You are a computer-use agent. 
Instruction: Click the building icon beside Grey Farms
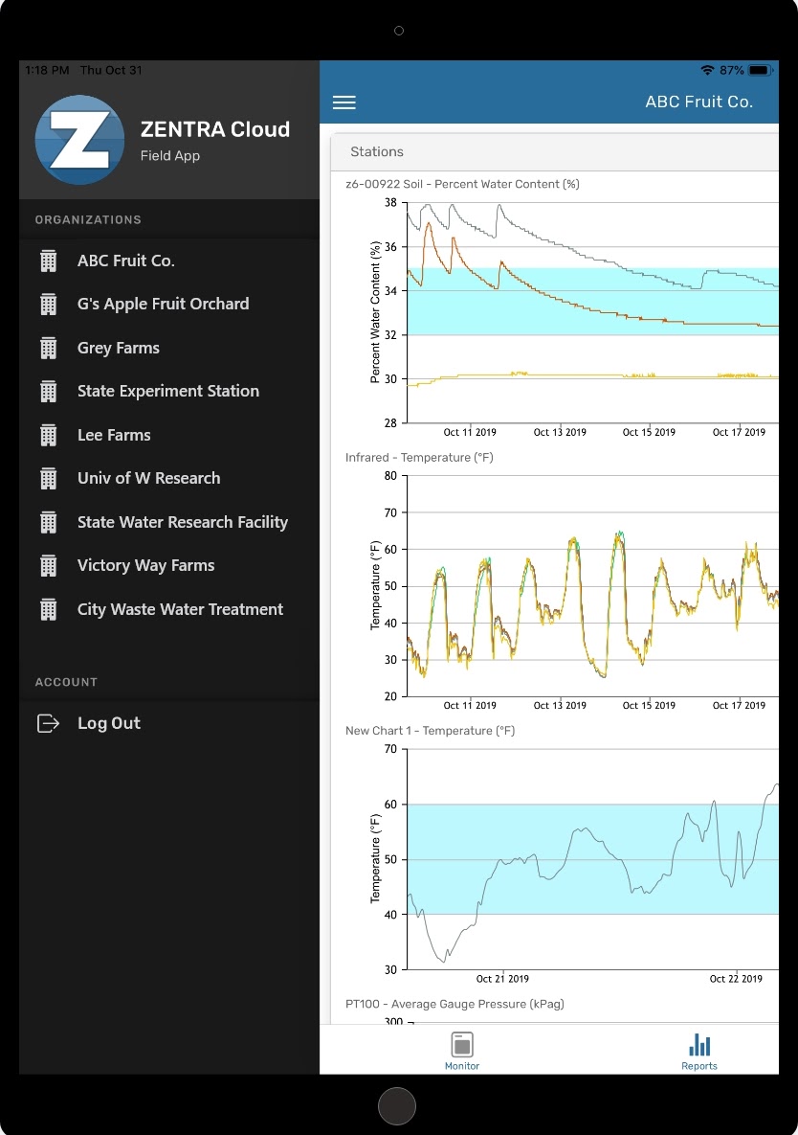pos(48,347)
